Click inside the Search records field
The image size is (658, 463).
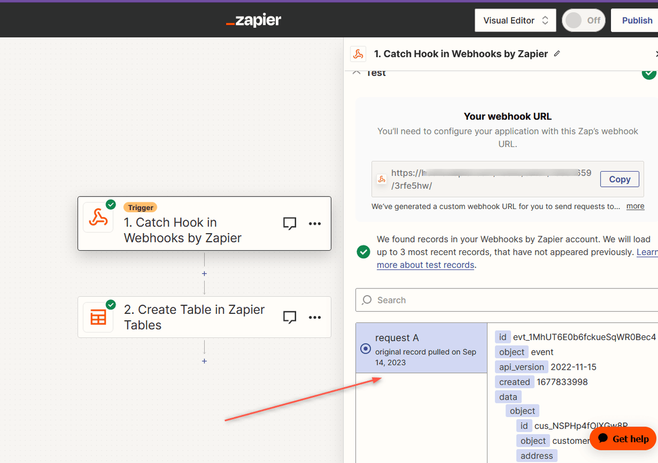[x=493, y=300]
